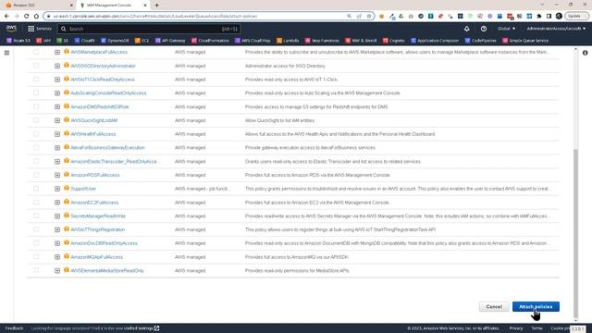Image resolution: width=592 pixels, height=333 pixels.
Task: Open the Application Composer bookmark
Action: point(435,41)
